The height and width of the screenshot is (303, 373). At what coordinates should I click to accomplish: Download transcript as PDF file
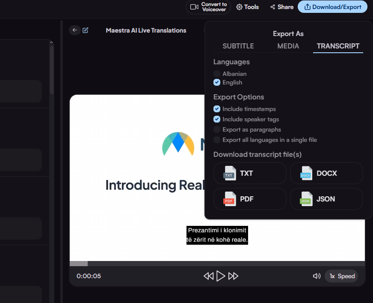pos(250,199)
